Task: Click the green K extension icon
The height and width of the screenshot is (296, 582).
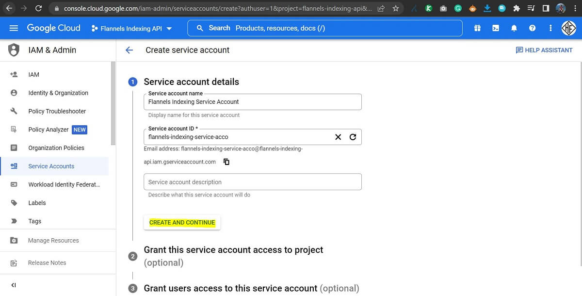Action: coord(429,8)
